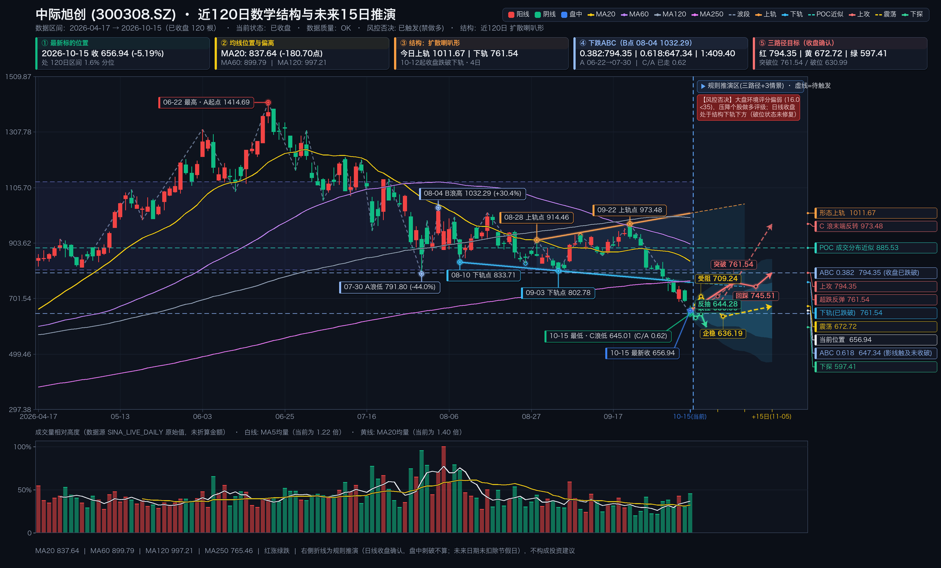
Task: Click the play triangle in 规则推演区 label
Action: coord(703,86)
